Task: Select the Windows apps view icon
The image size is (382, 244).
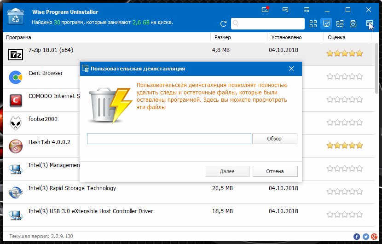Action: (340, 23)
